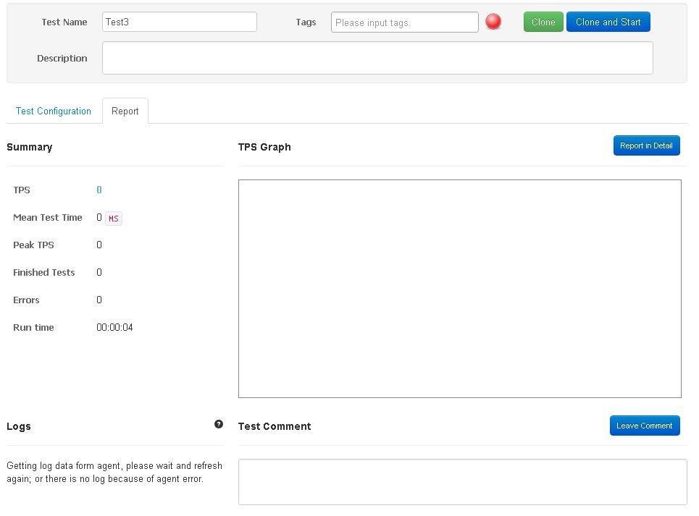Click inside the empty TPS Graph area
699x516 pixels.
point(459,288)
